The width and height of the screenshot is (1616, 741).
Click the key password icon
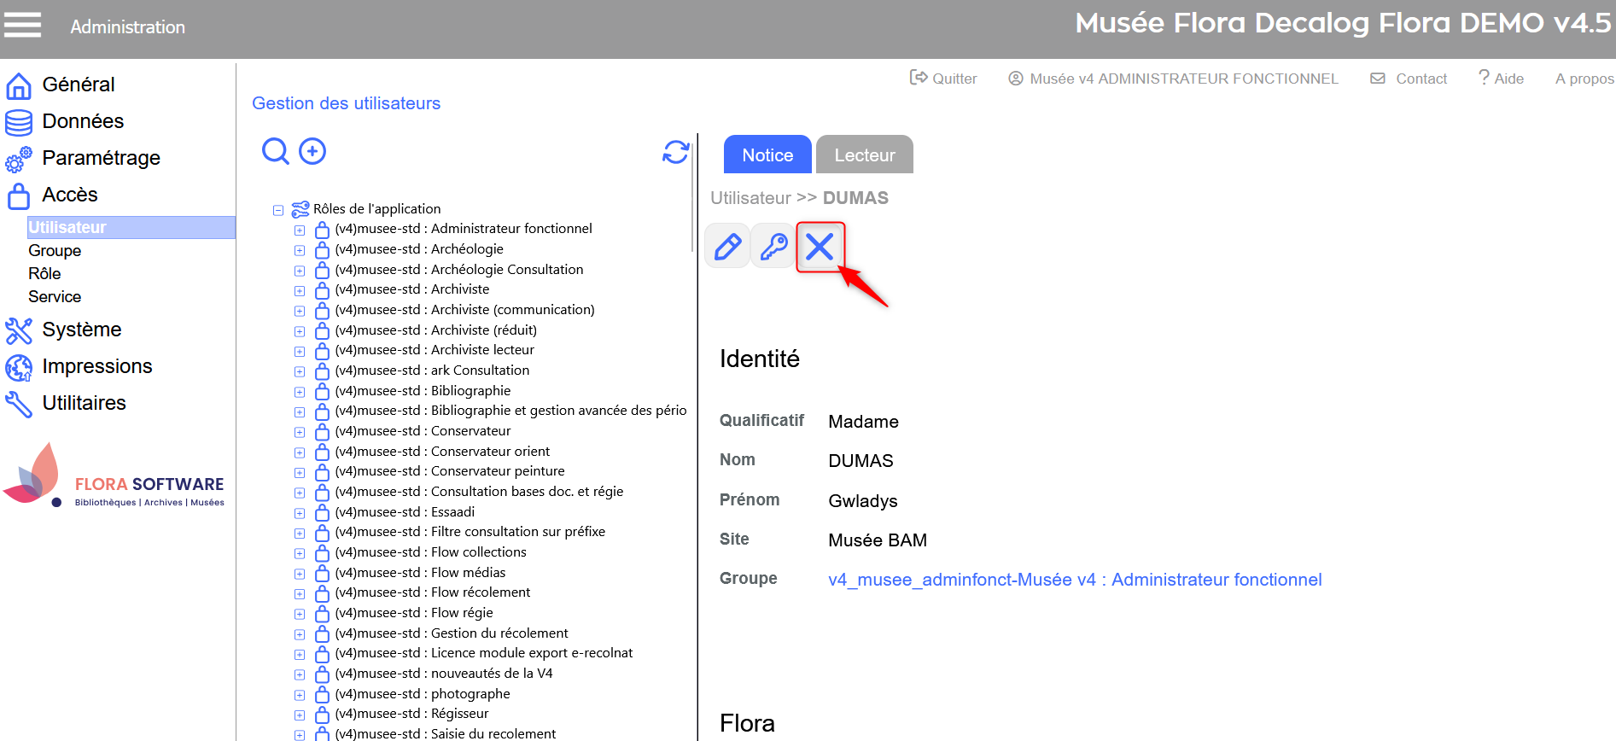click(x=773, y=247)
